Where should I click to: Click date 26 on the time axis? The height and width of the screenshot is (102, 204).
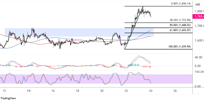175,91
